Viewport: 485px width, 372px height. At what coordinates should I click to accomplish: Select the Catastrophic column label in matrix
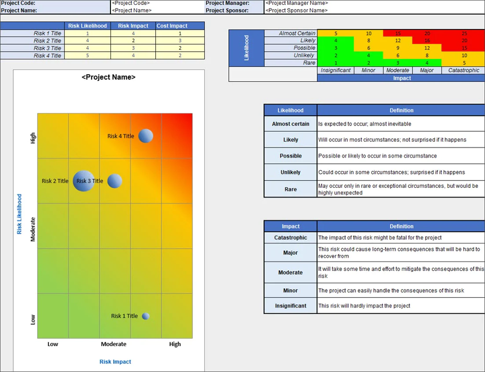tap(463, 71)
